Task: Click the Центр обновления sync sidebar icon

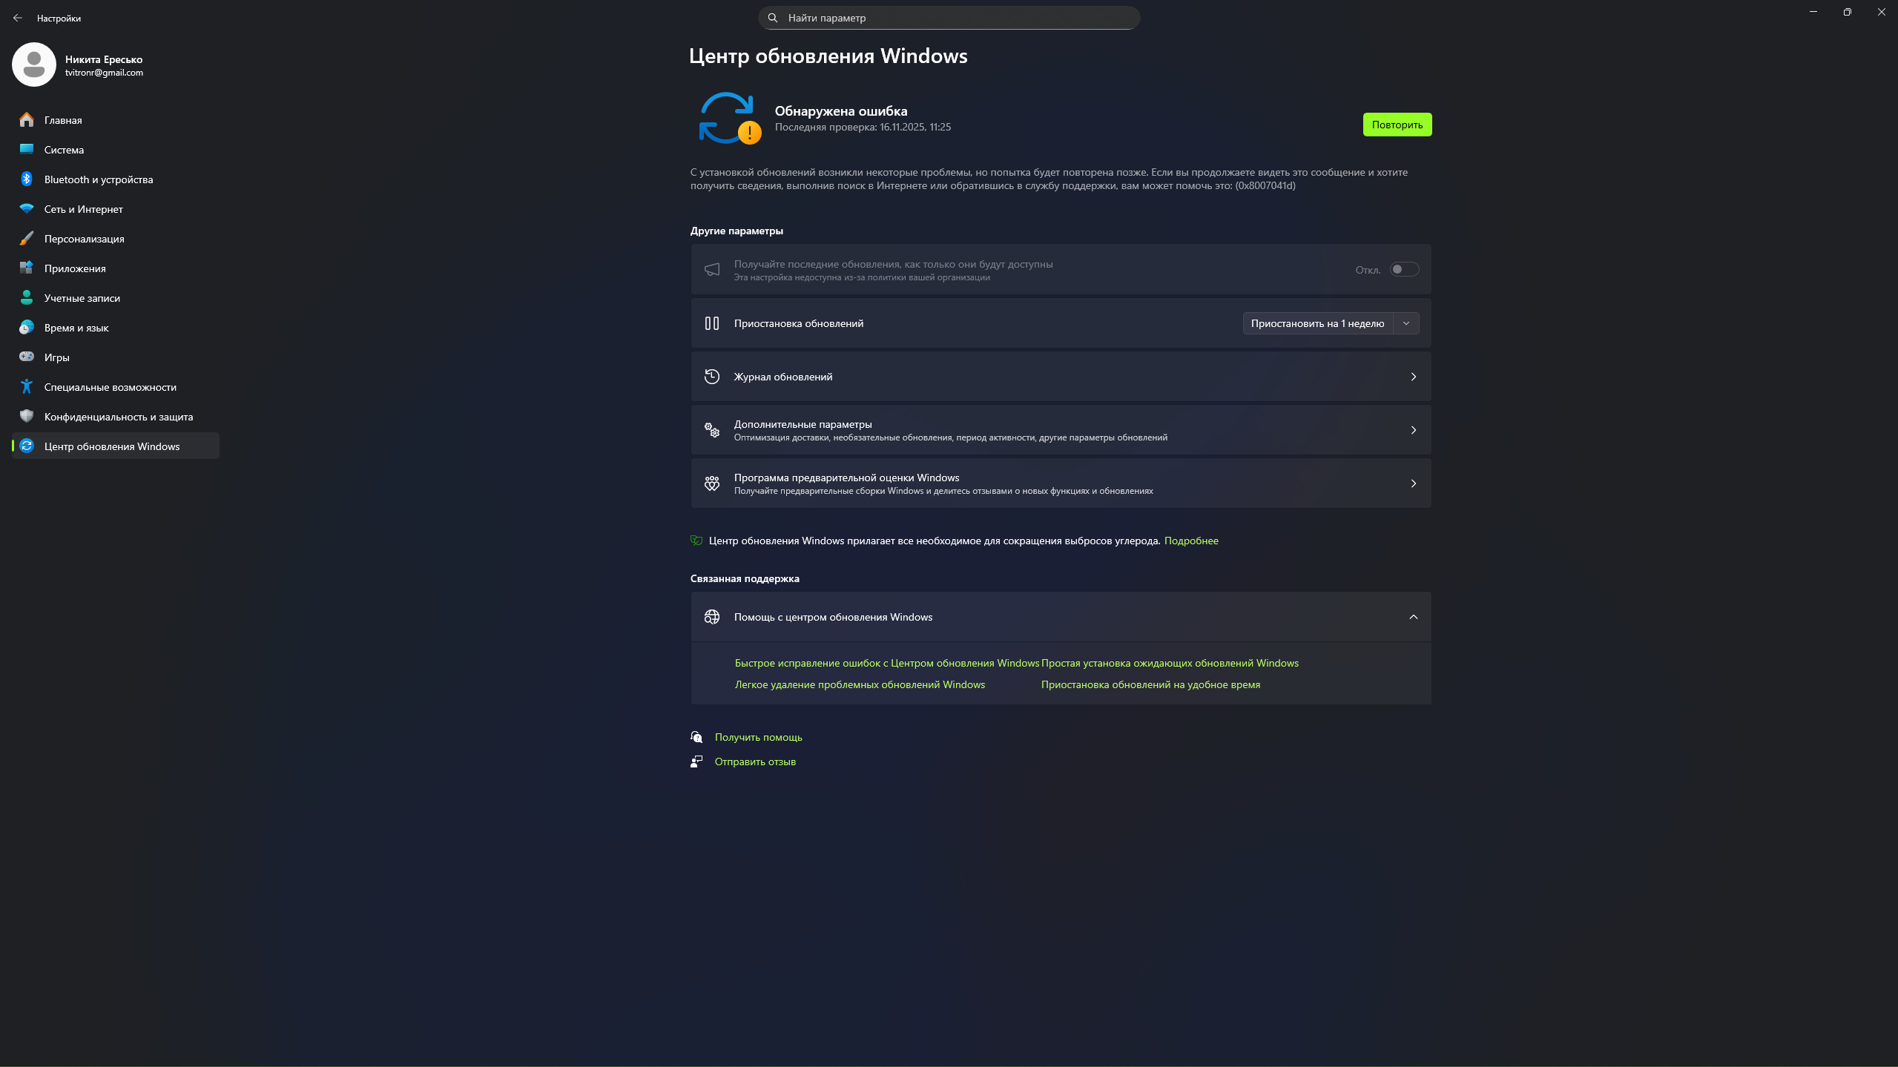Action: (x=27, y=446)
